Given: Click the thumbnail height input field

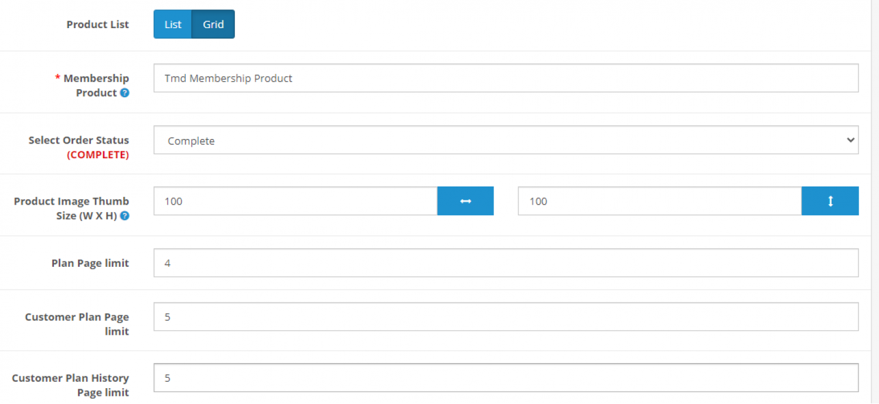Looking at the screenshot, I should [660, 201].
